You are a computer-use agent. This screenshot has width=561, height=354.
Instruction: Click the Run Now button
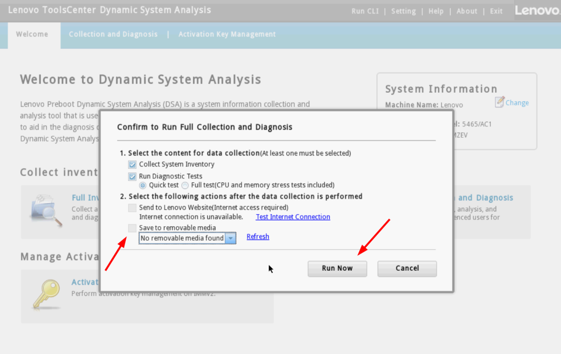click(337, 268)
